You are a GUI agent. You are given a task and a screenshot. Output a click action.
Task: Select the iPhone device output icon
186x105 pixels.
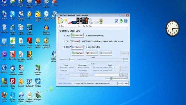(78, 21)
